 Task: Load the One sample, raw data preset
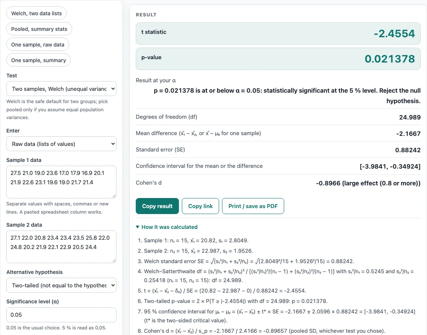click(x=38, y=44)
